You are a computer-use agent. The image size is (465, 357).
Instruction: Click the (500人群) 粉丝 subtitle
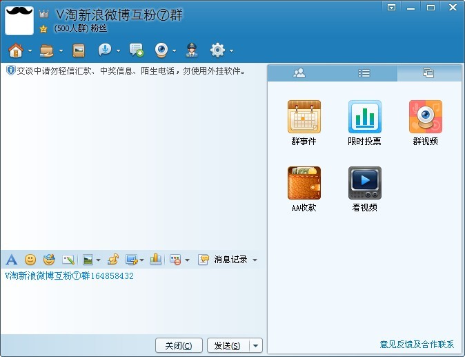[x=81, y=28]
